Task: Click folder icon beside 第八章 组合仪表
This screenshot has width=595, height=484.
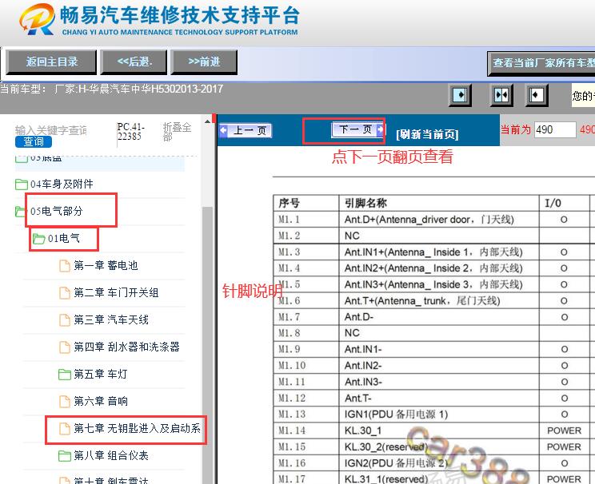Action: 65,456
